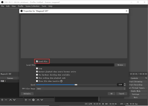Viewport: 148px width, 106px height.
Task: Open the YUV Color Range dropdown
Action: [x=81, y=89]
